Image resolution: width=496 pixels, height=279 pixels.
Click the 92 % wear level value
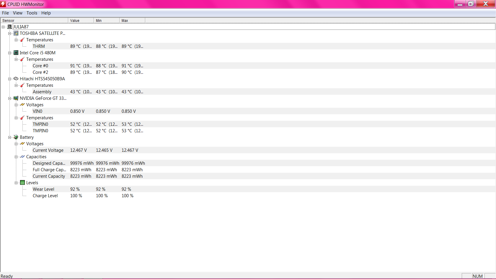click(75, 189)
